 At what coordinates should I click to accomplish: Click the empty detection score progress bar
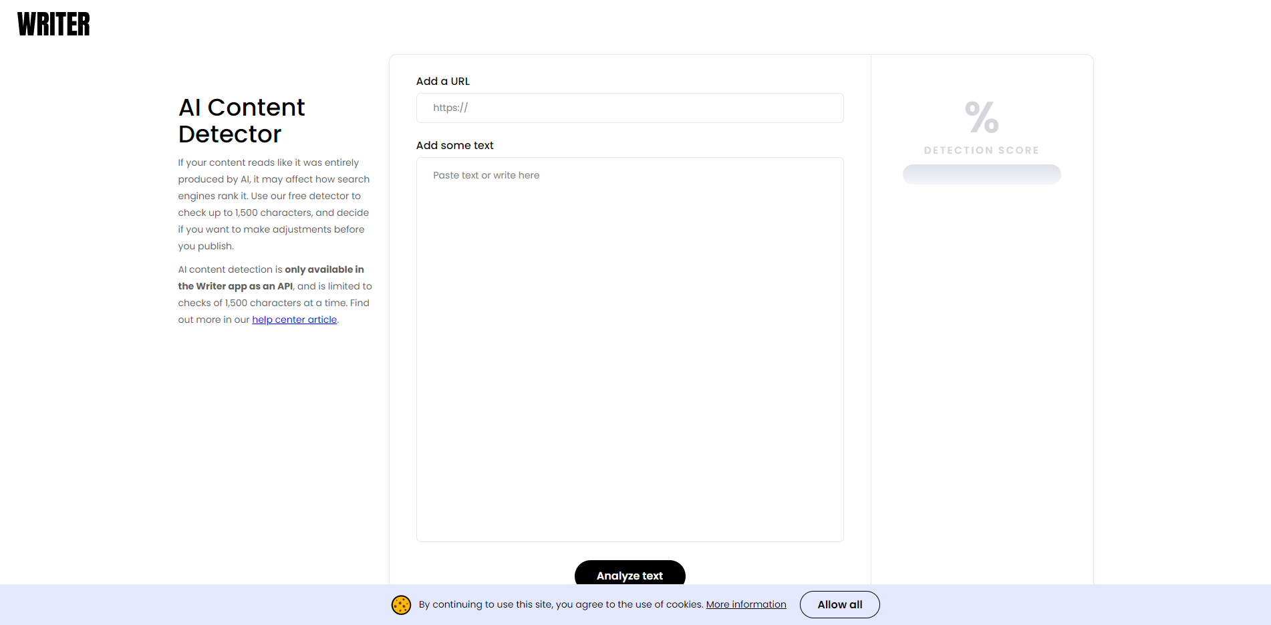click(x=981, y=174)
